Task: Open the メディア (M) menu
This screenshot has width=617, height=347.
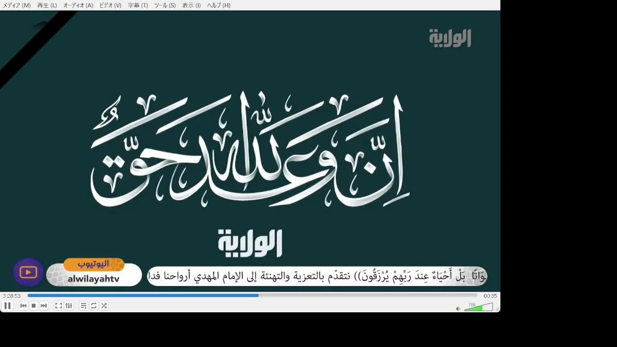Action: pos(17,5)
